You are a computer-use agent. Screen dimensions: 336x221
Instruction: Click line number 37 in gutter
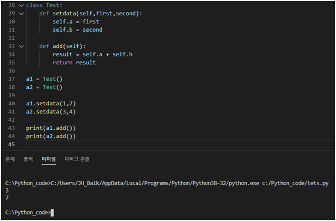point(11,79)
